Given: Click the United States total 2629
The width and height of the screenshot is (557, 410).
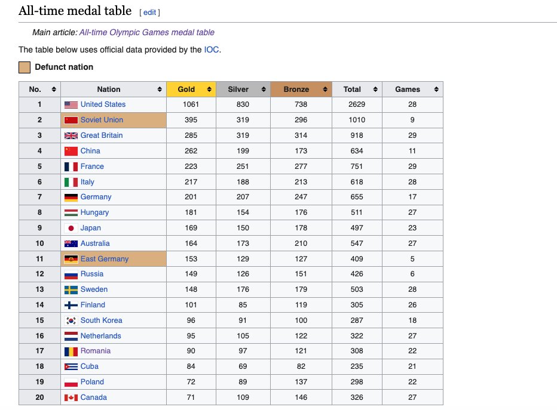Looking at the screenshot, I should point(357,104).
